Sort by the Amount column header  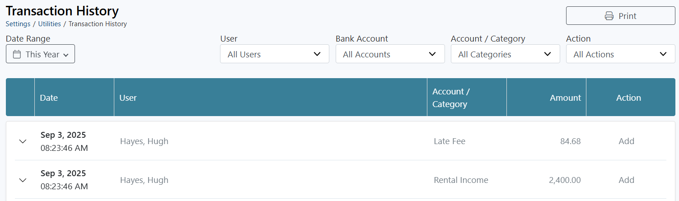(x=565, y=98)
